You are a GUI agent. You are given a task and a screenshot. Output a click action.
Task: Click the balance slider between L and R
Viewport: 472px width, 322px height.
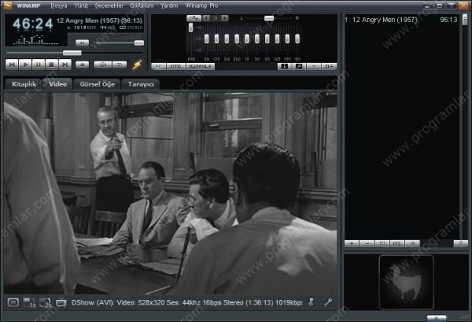(x=269, y=18)
